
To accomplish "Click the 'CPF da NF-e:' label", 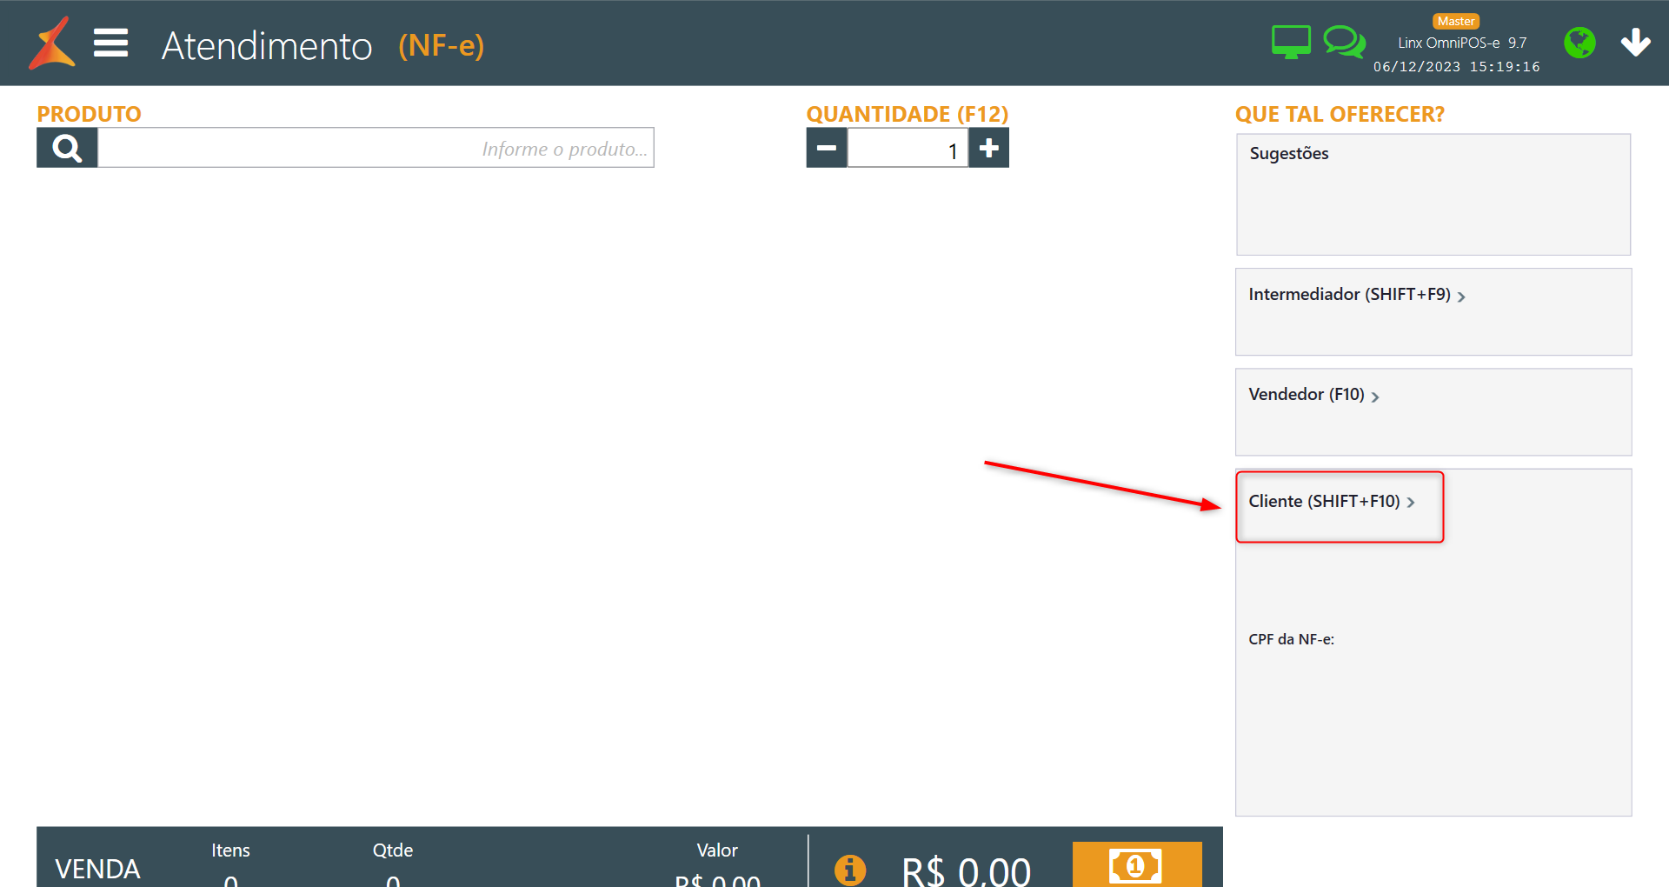I will click(x=1292, y=639).
